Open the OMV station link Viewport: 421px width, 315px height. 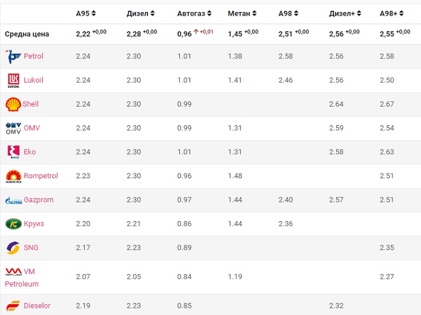click(32, 128)
